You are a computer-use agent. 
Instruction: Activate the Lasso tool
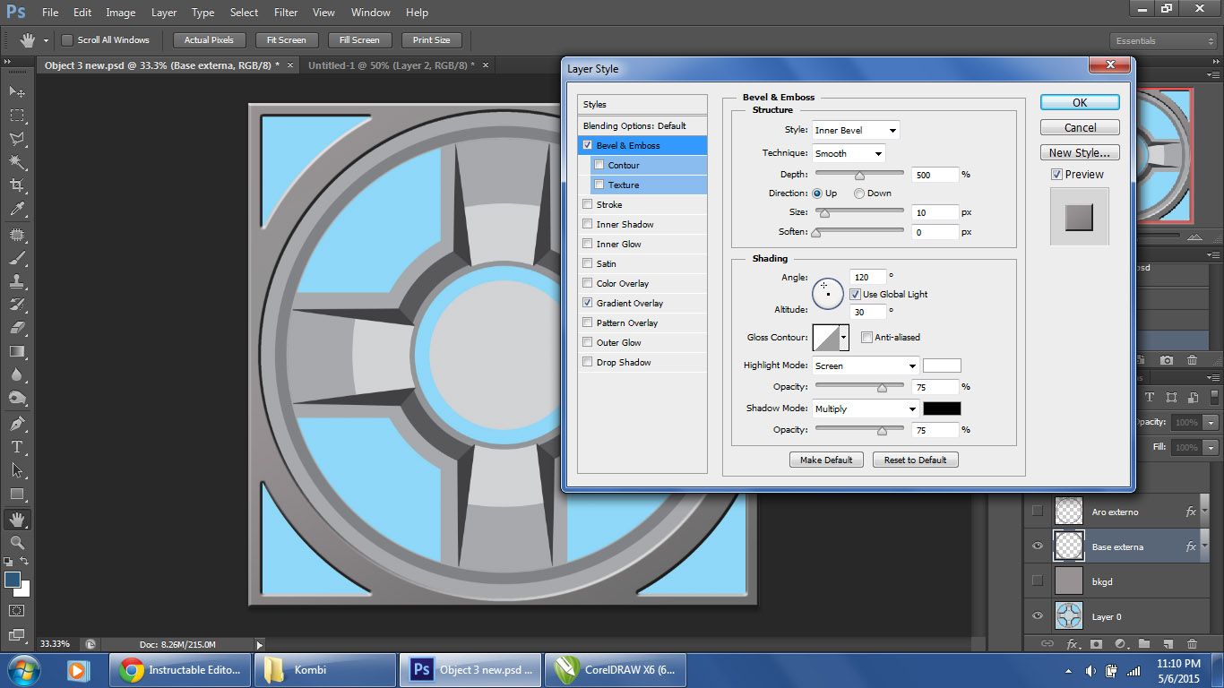(x=16, y=139)
